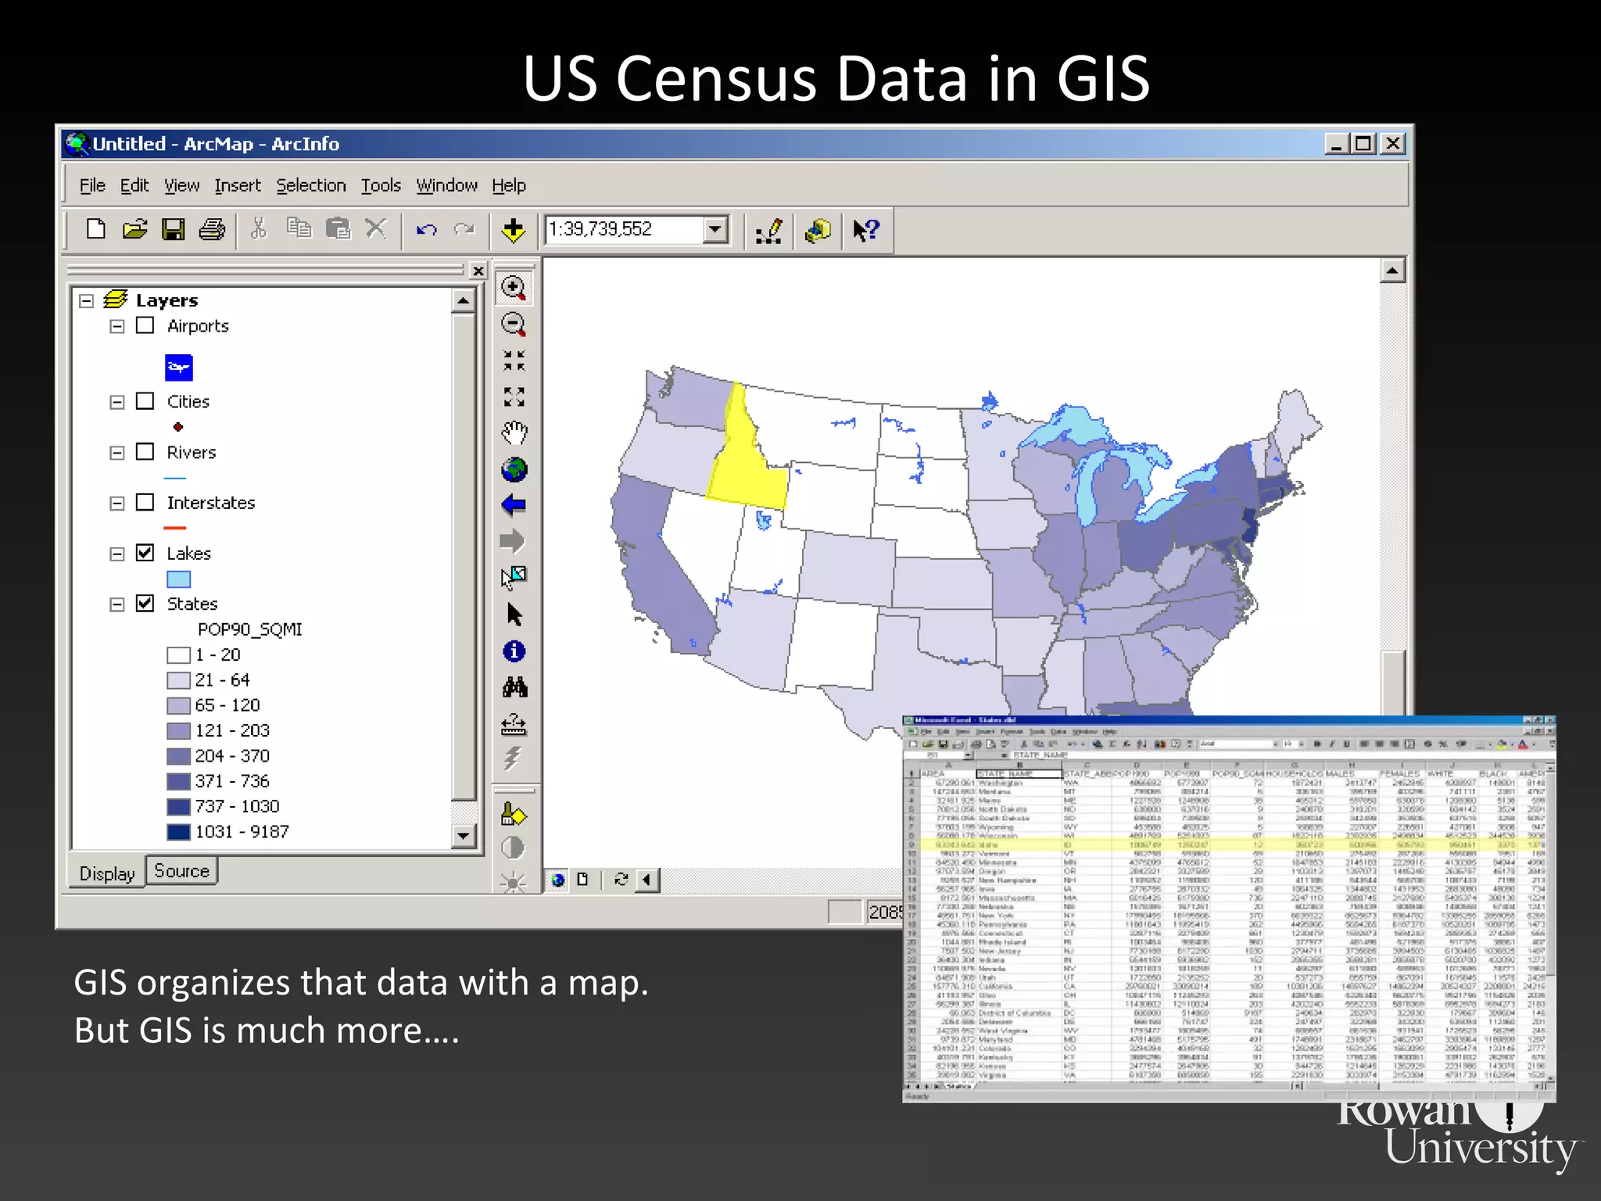Open the Tools menu

(x=380, y=185)
